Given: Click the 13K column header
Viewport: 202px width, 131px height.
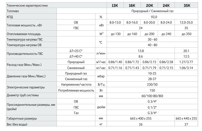Looking at the screenshot, I should (115, 5).
